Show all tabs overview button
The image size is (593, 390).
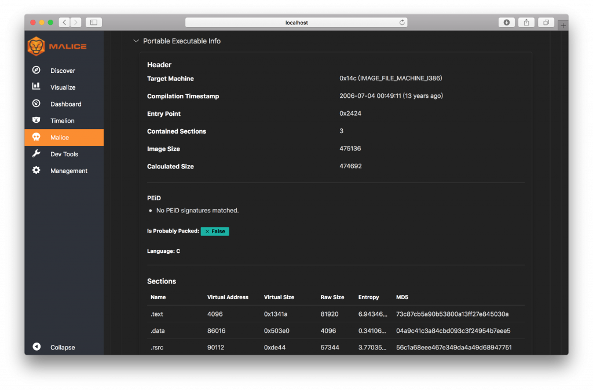(x=546, y=23)
